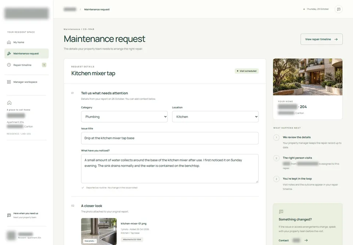Click the chat icon beside 'Here when you need us'
The image size is (353, 245).
tap(9, 215)
